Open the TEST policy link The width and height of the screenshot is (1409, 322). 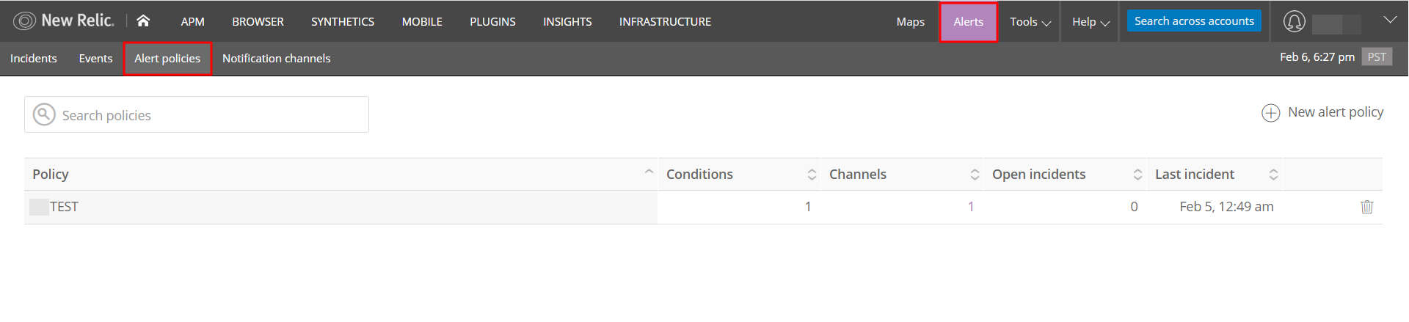click(x=64, y=207)
